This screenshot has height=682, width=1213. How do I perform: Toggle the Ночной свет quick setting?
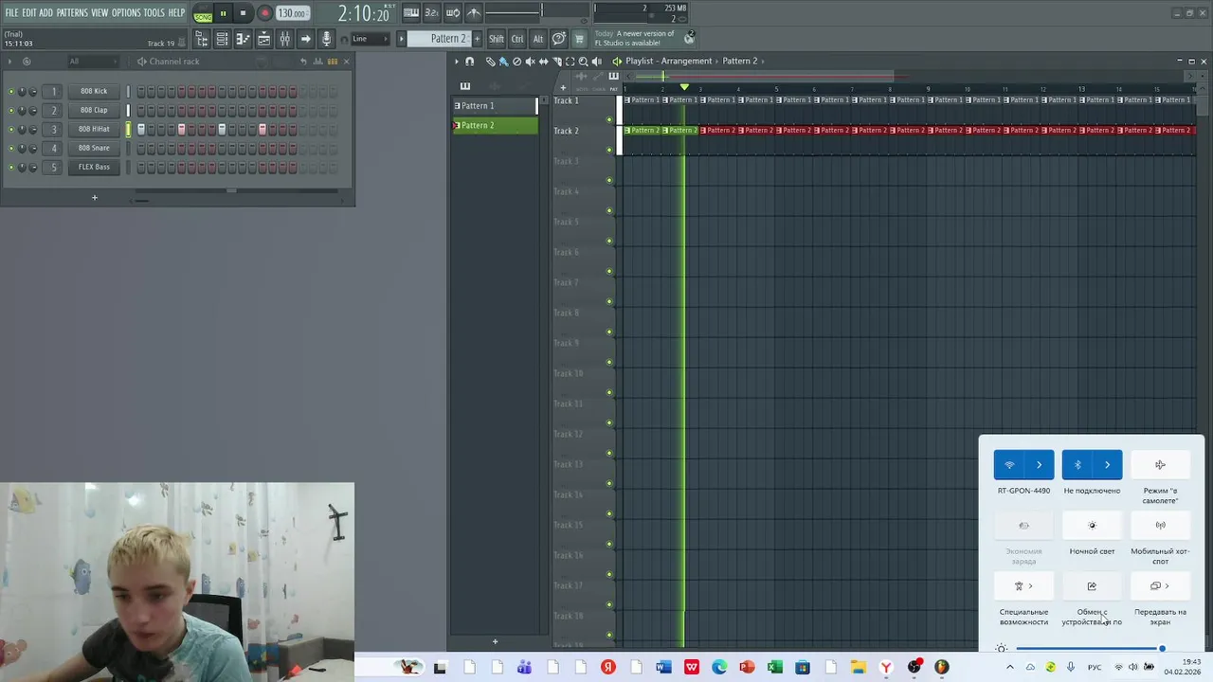[1092, 526]
